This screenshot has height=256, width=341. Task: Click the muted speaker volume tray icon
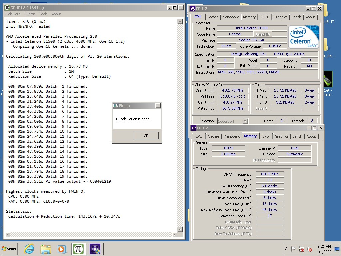[309, 249]
